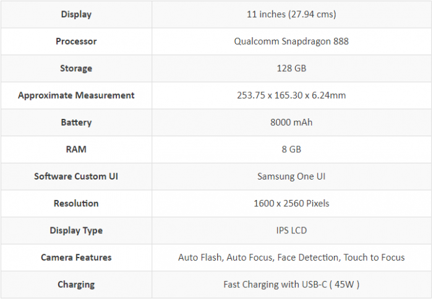Select the 8 GB RAM value
This screenshot has height=299, width=433.
[x=291, y=149]
